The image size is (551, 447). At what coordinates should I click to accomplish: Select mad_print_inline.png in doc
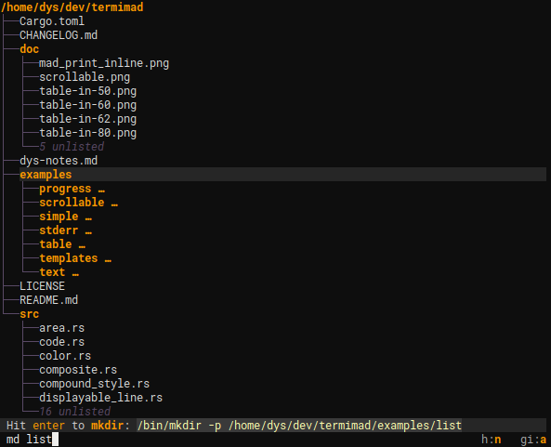click(104, 63)
